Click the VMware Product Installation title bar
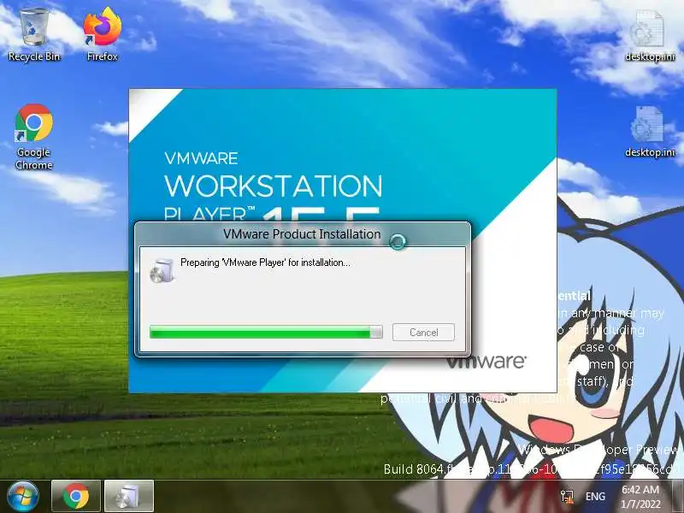 [x=303, y=234]
